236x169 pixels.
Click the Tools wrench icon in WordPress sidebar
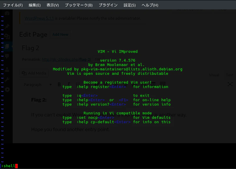(7, 80)
